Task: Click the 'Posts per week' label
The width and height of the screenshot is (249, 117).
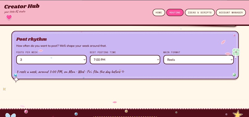Action: click(27, 52)
